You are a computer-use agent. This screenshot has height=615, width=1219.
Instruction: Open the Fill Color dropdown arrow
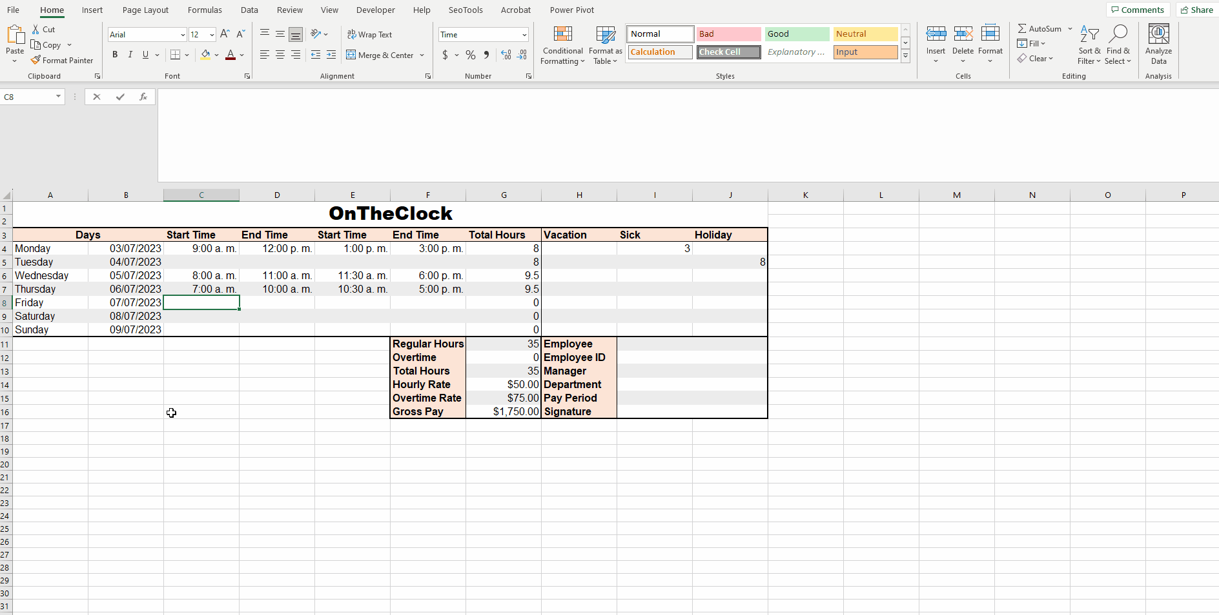pos(217,55)
